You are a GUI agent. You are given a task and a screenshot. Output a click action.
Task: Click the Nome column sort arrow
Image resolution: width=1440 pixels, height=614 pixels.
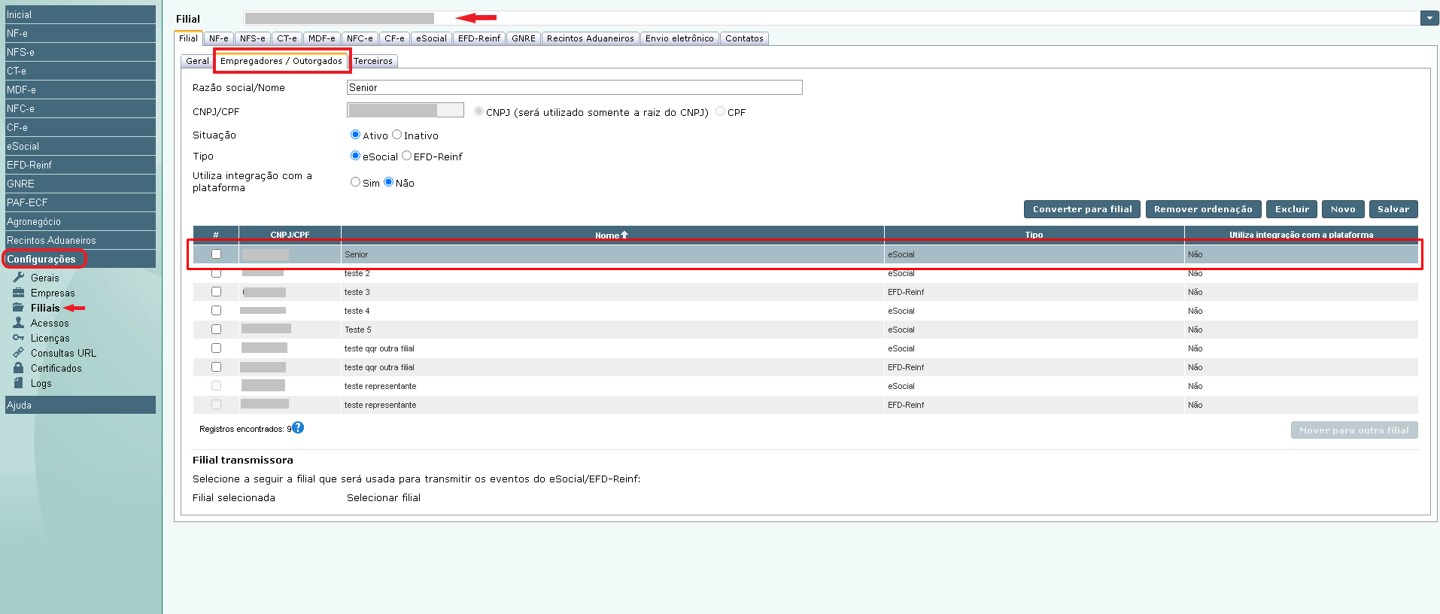point(624,235)
